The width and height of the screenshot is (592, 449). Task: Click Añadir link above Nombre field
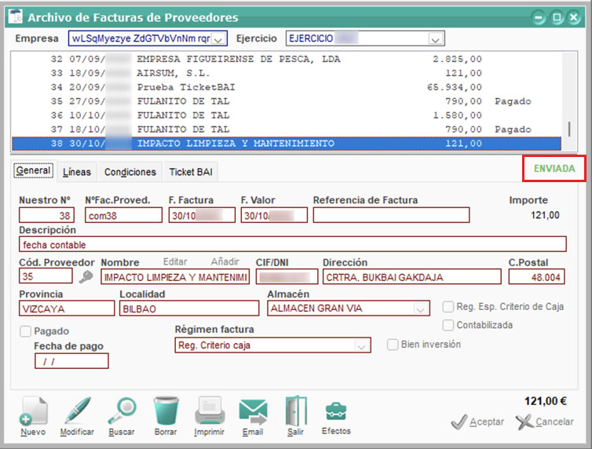point(225,262)
